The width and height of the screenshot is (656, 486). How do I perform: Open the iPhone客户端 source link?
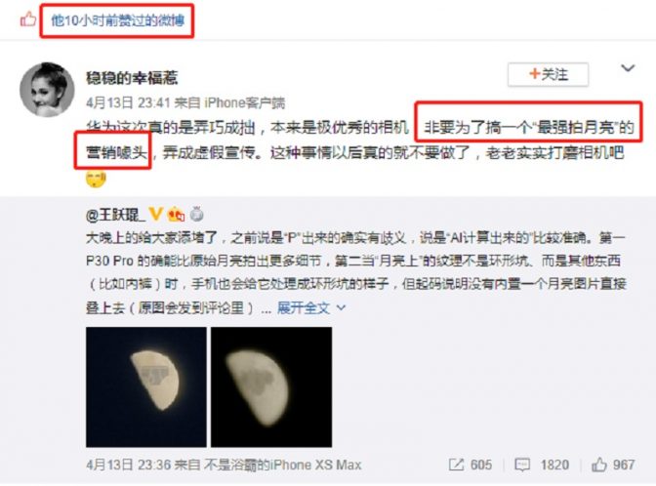coord(245,102)
